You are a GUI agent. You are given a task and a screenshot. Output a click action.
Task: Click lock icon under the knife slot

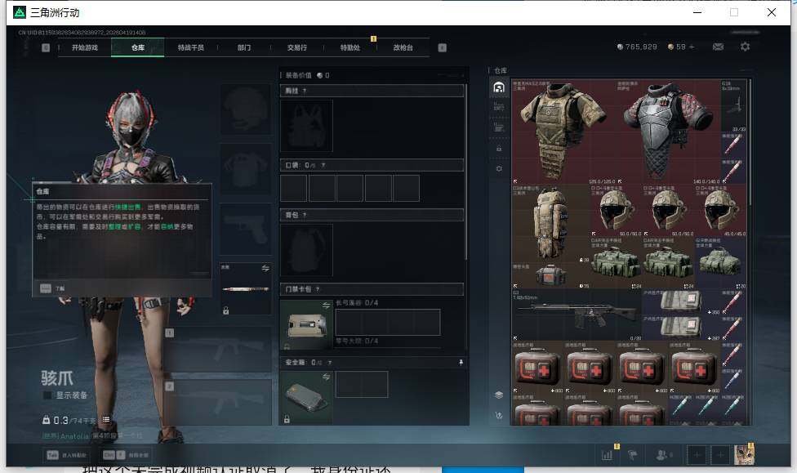click(x=225, y=310)
